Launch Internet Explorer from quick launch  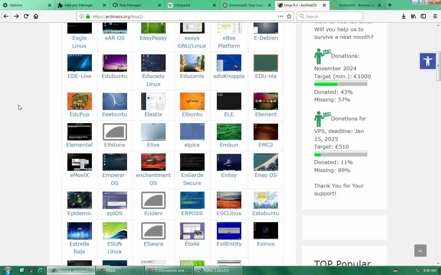click(x=40, y=270)
